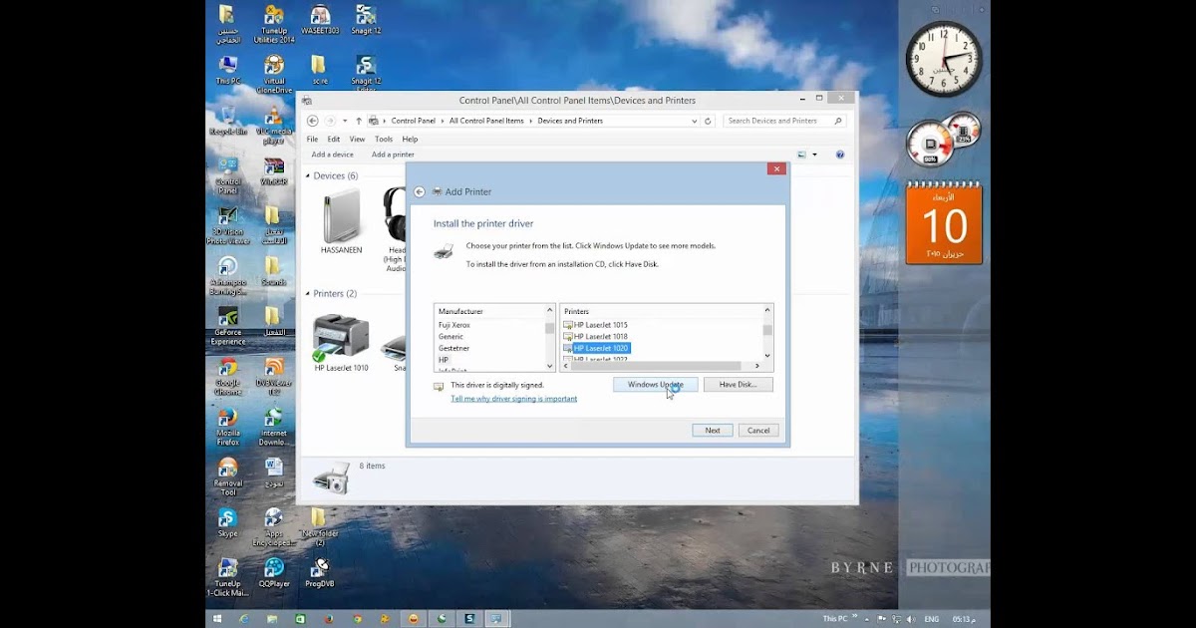Open Ashampoo Burning Studio shortcut
This screenshot has height=628, width=1196.
click(227, 276)
